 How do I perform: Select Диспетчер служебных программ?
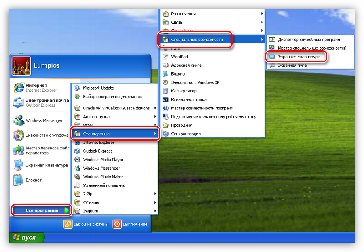pyautogui.click(x=309, y=40)
